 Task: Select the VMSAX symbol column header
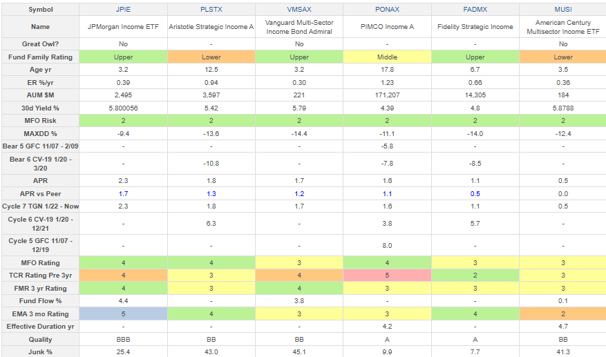pos(299,10)
